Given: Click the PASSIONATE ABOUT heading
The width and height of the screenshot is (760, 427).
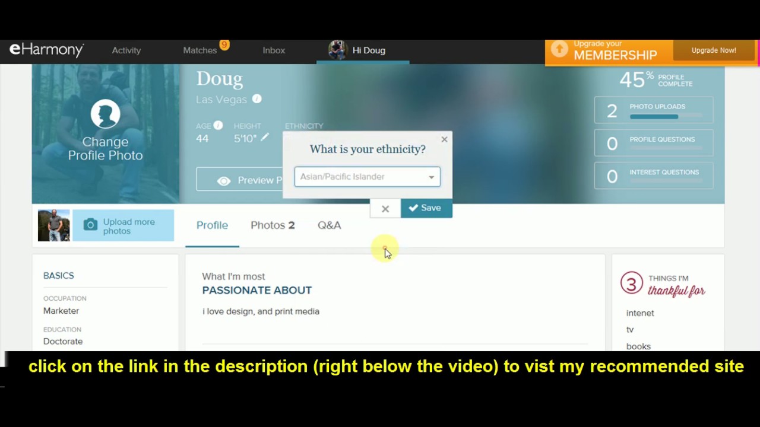Looking at the screenshot, I should pos(256,290).
